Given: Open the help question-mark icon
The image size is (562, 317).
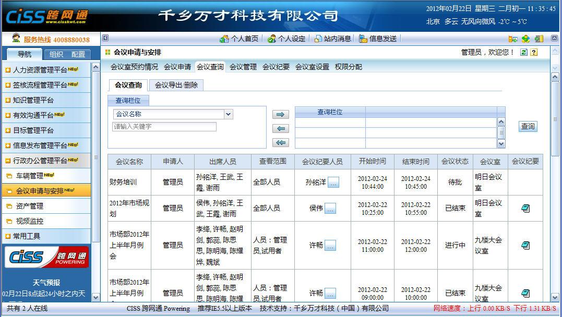Looking at the screenshot, I should pos(534,52).
